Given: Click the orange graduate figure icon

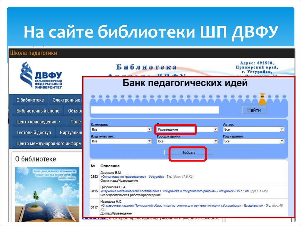Looking at the screenshot, I should pyautogui.click(x=262, y=99).
